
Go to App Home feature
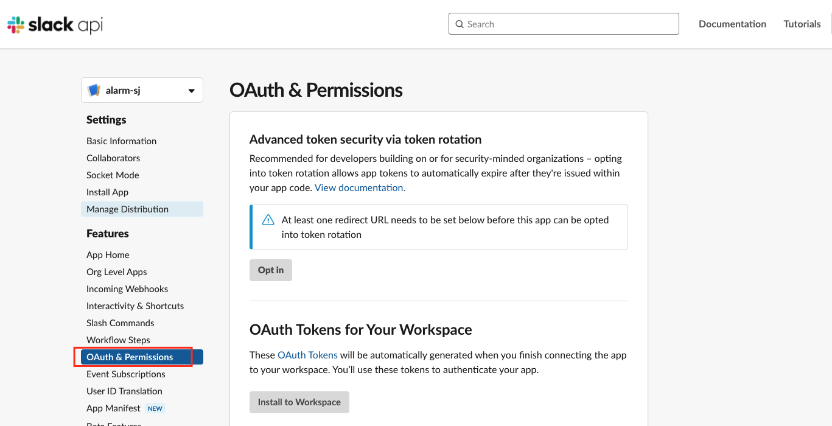108,254
